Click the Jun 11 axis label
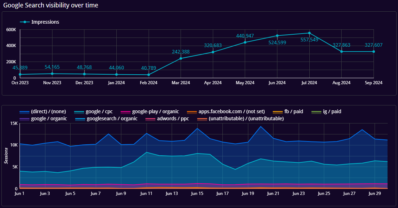 pyautogui.click(x=146, y=193)
